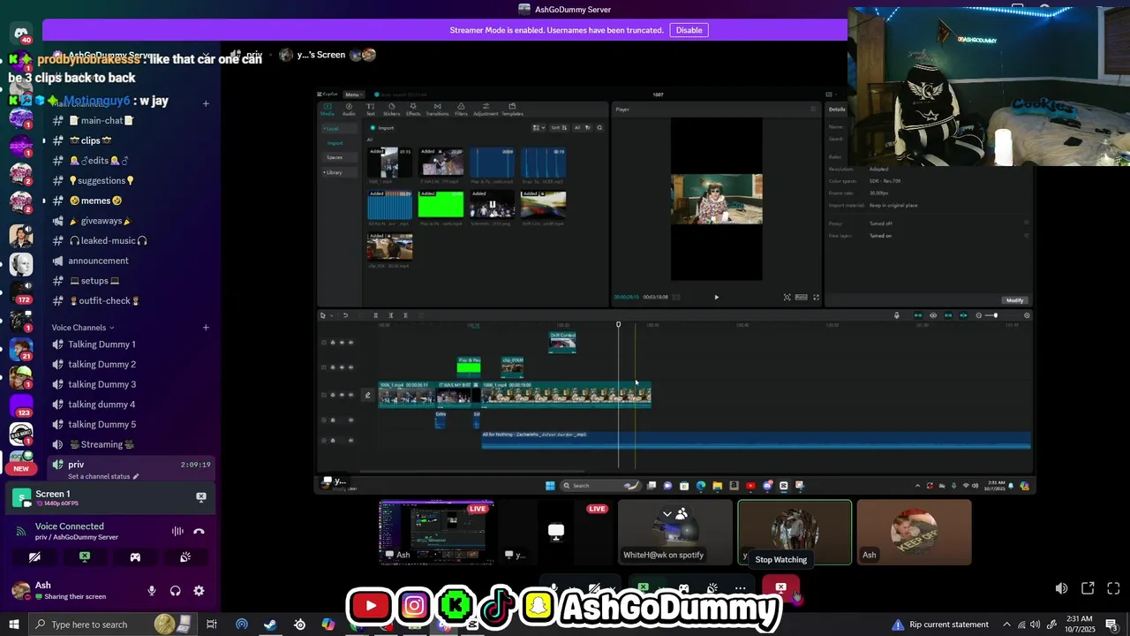1130x636 pixels.
Task: Open the Menu dropdown in the CapCut stream
Action: click(x=352, y=95)
